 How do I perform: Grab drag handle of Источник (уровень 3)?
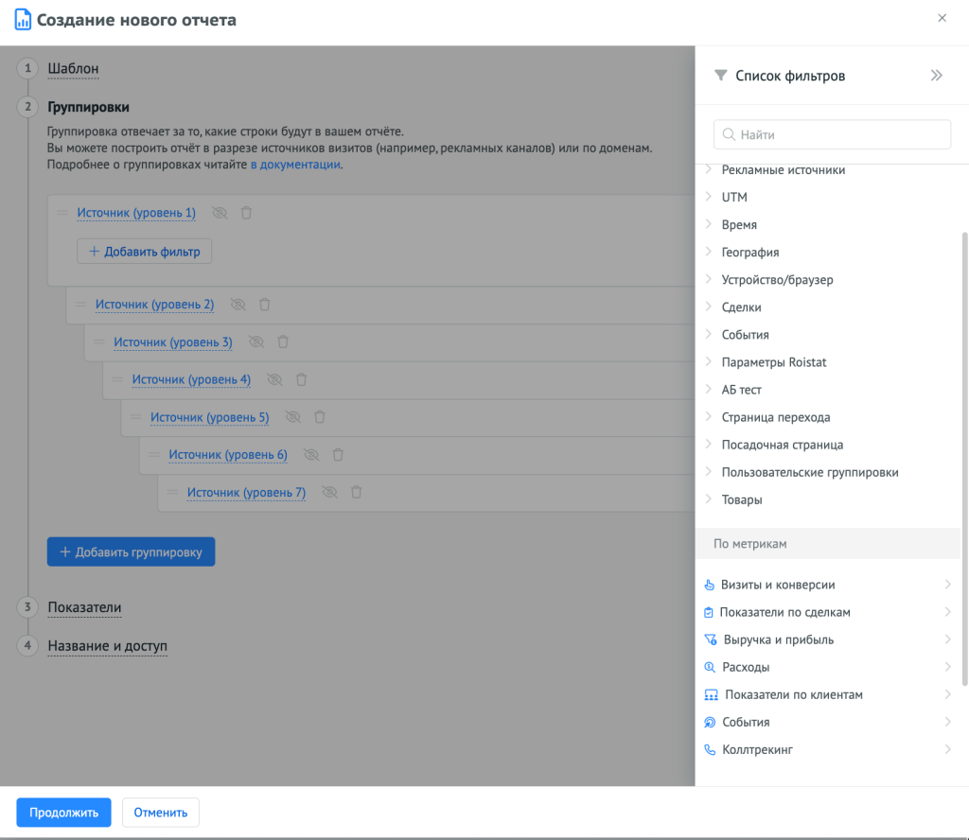[99, 341]
